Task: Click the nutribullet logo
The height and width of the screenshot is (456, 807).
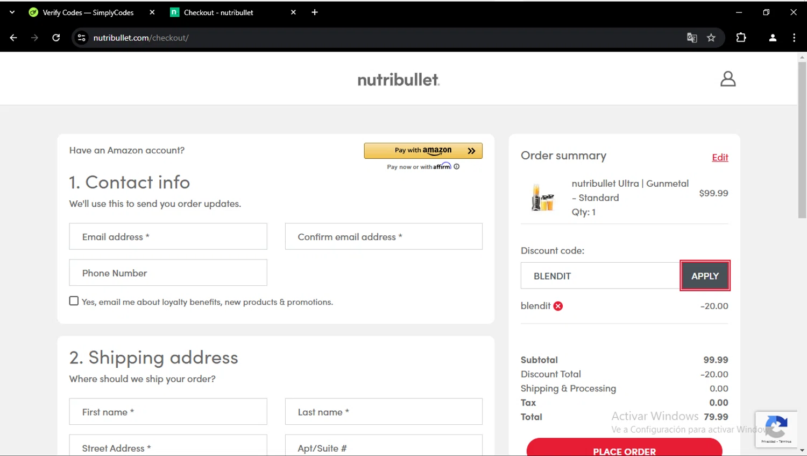Action: point(399,80)
